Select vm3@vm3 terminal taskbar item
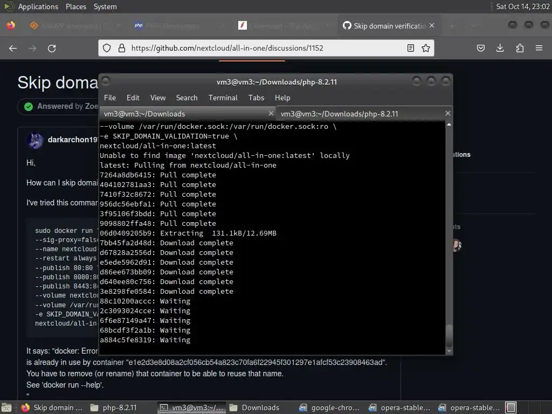The image size is (552, 414). [191, 408]
